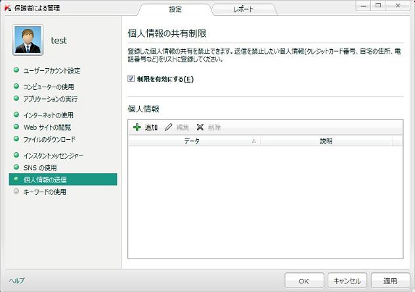
Task: Click the 適用 button
Action: pos(391,281)
